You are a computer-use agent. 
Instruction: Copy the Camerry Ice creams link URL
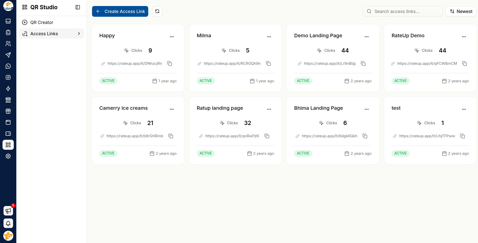171,136
